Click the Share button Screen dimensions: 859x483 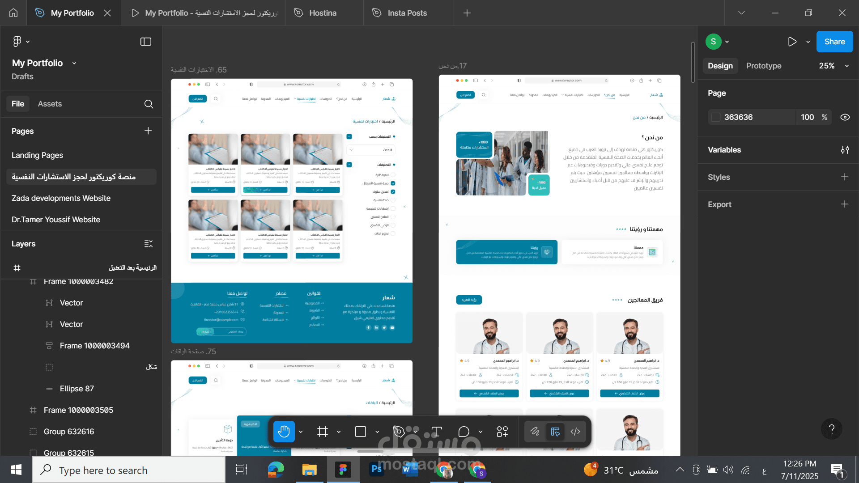point(834,42)
